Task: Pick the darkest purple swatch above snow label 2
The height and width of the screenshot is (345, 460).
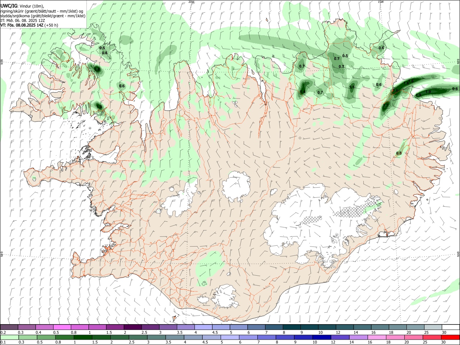Action: tap(132, 327)
